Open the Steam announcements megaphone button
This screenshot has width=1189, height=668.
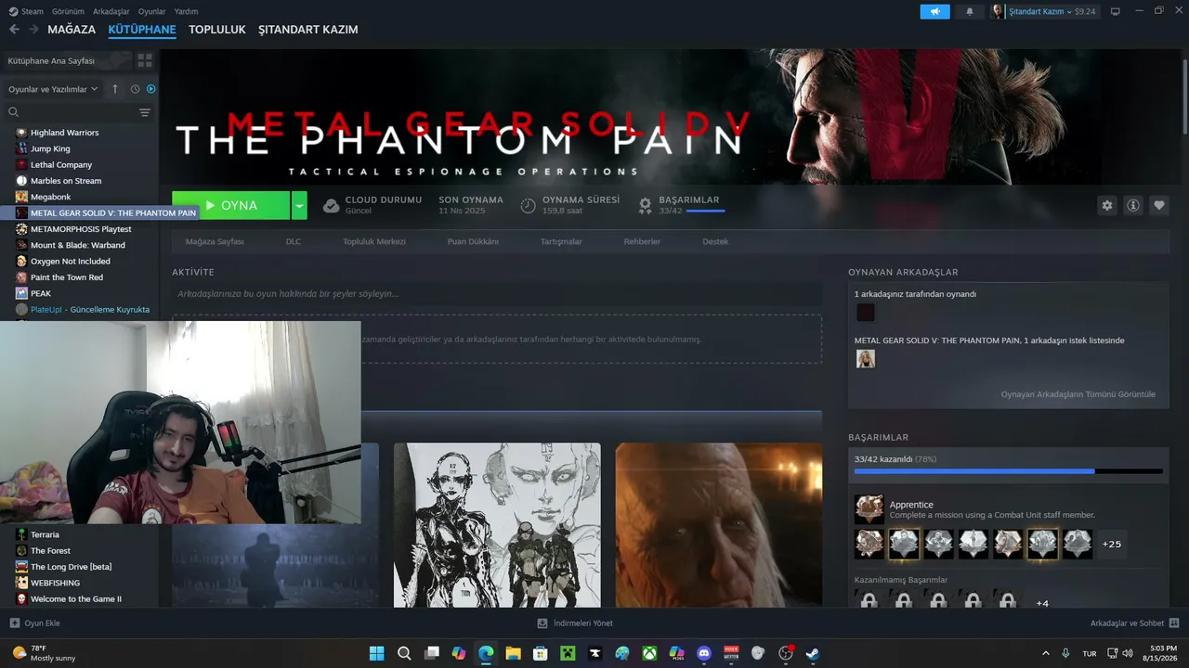[934, 11]
